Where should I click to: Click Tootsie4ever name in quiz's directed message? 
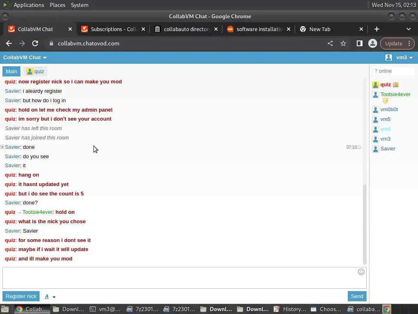tap(38, 212)
